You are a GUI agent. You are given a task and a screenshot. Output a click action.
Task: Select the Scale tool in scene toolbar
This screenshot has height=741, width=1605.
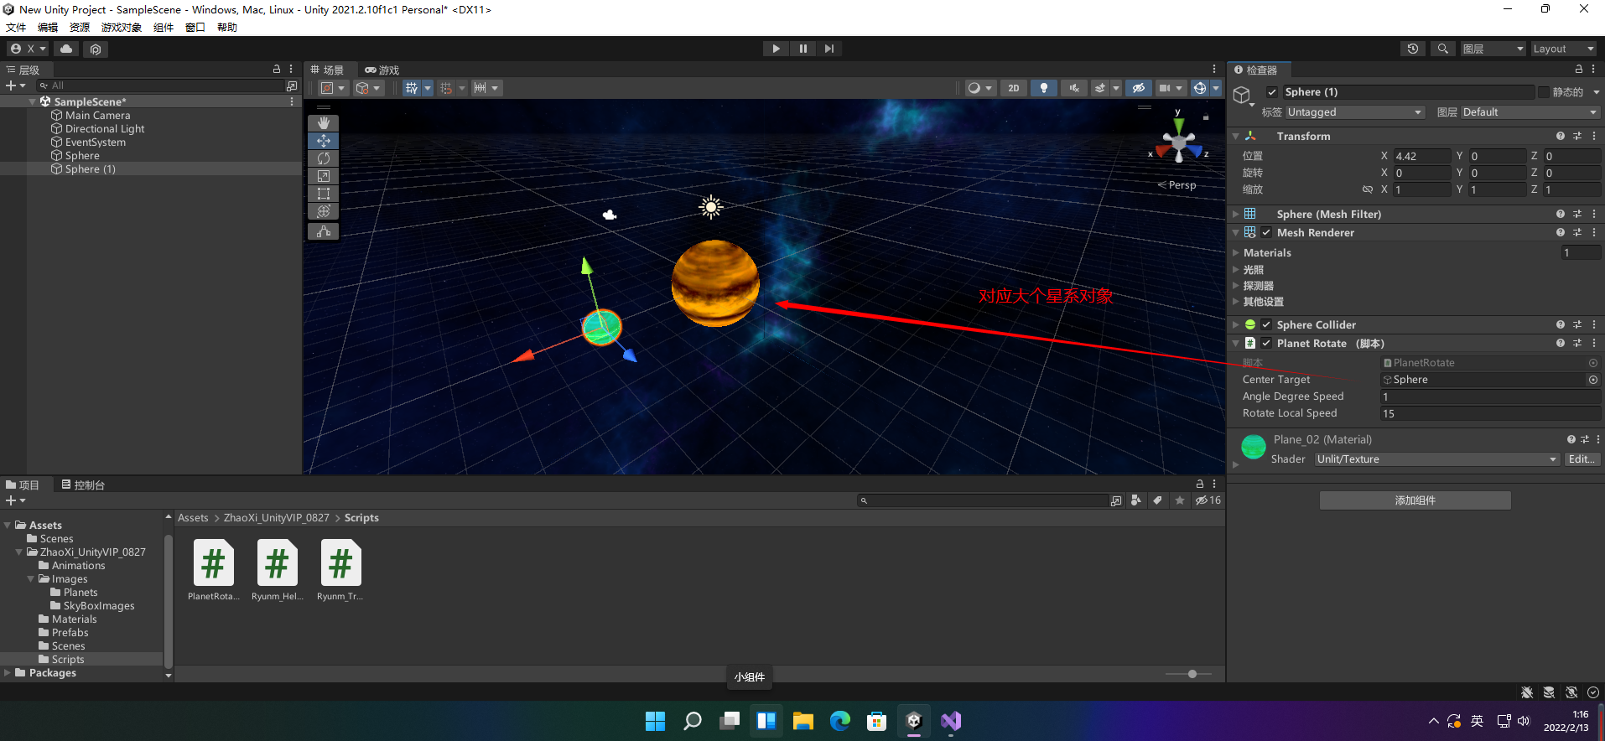323,176
